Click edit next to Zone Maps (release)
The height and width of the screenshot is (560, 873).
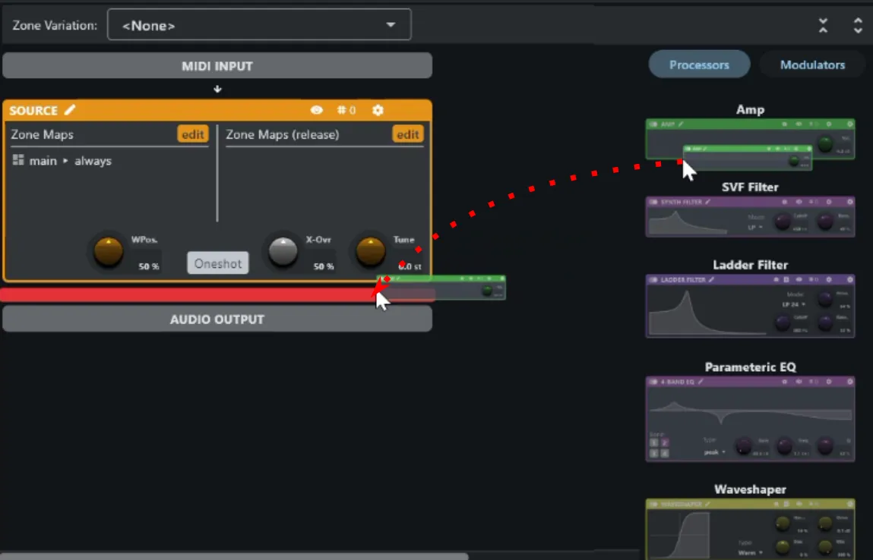coord(407,134)
